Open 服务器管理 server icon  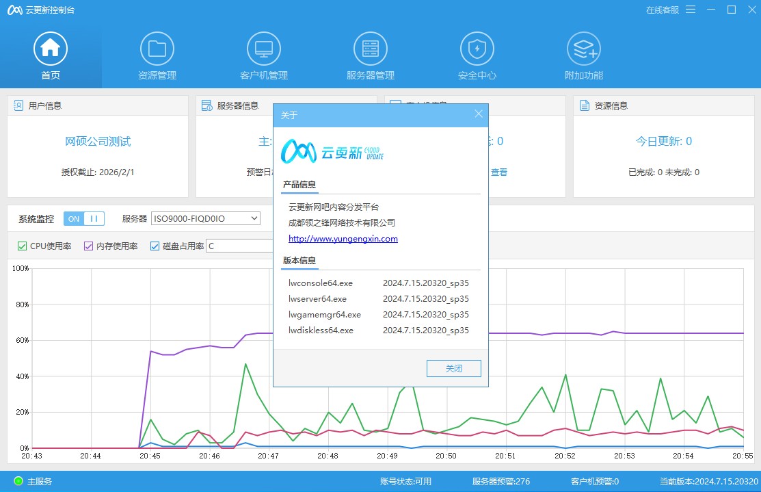371,49
